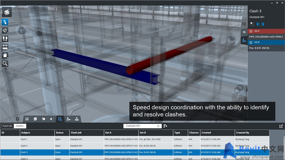Image resolution: width=285 pixels, height=160 pixels.
Task: Sort by the Status column header
Action: [x=62, y=133]
